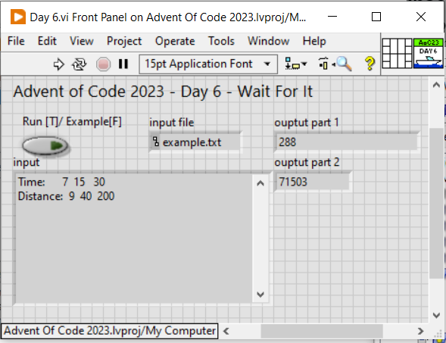Maximize the Day 6.vi window
Viewport: 446px width, 343px height.
point(376,17)
